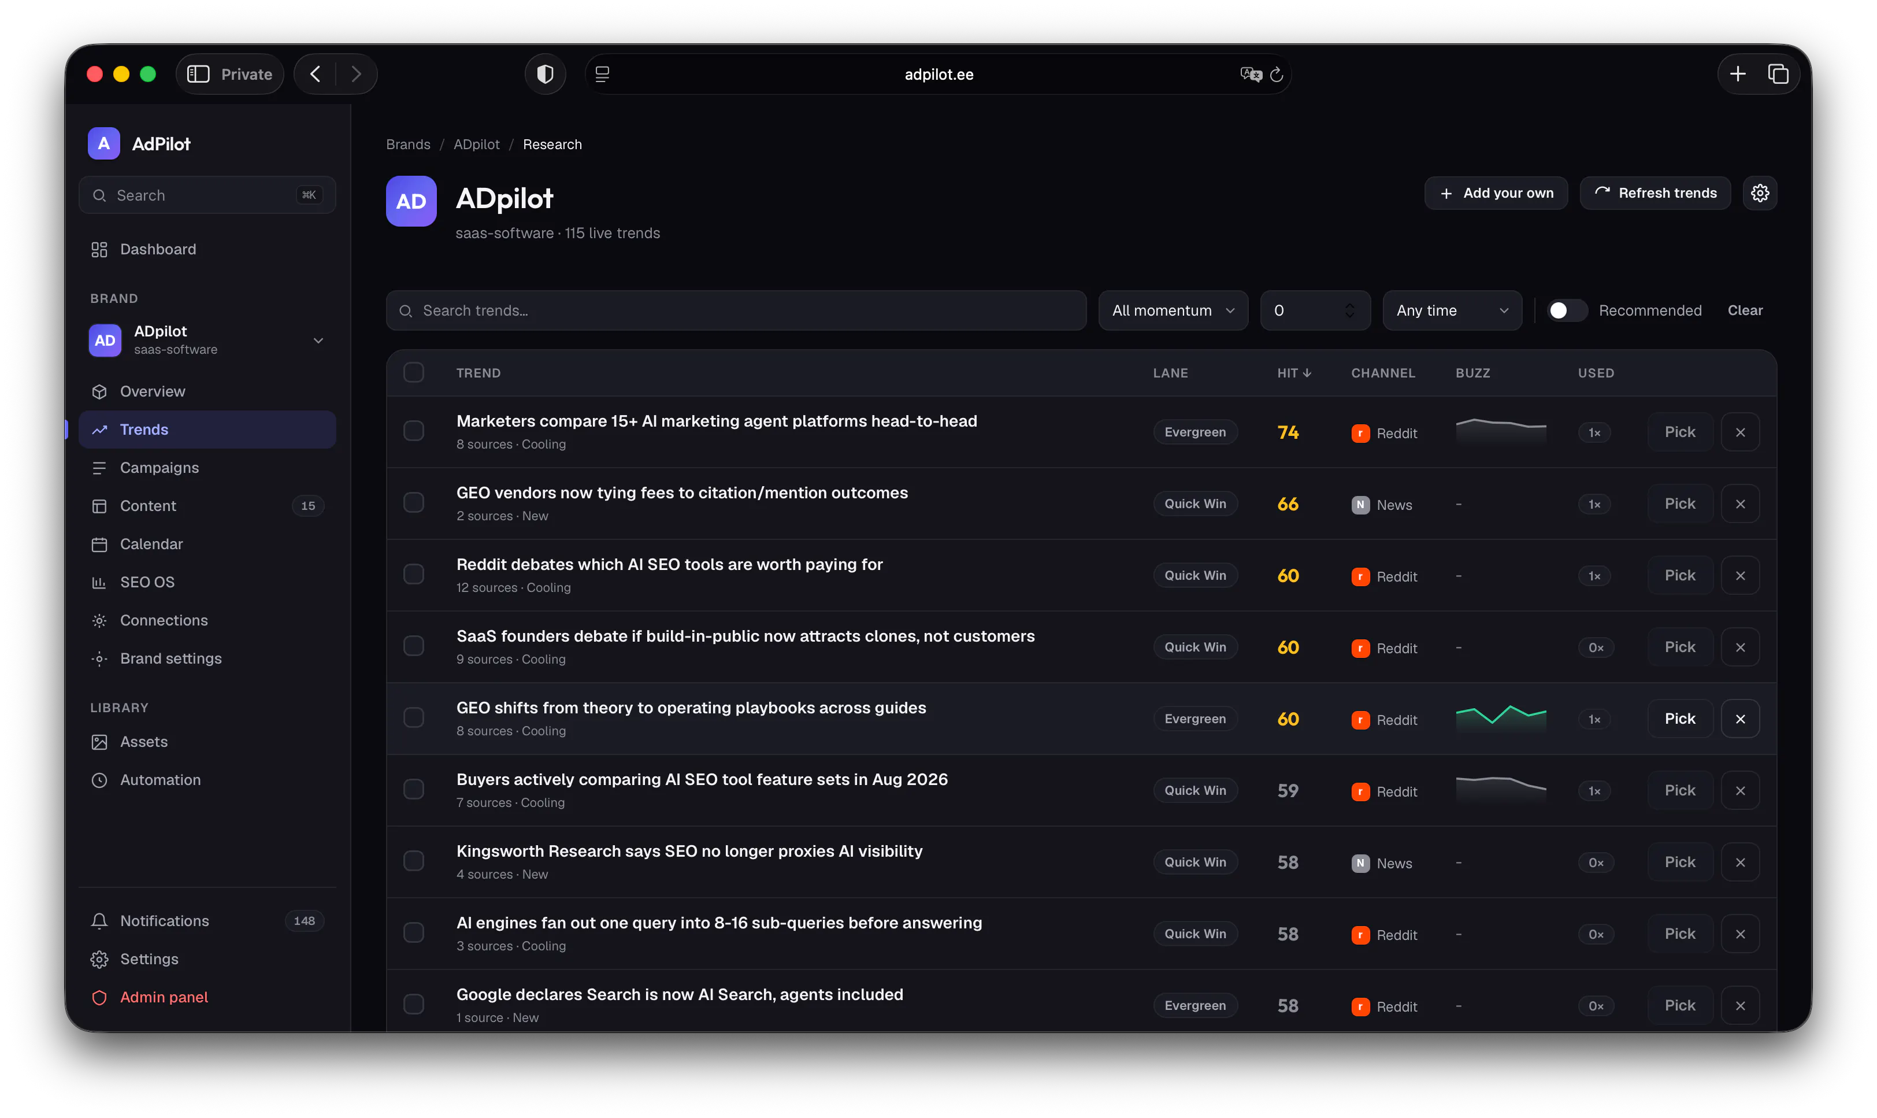
Task: Go back with the browser back arrow
Action: (316, 74)
